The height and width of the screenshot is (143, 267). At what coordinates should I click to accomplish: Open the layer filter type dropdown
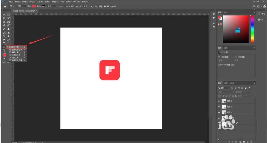[x=224, y=88]
